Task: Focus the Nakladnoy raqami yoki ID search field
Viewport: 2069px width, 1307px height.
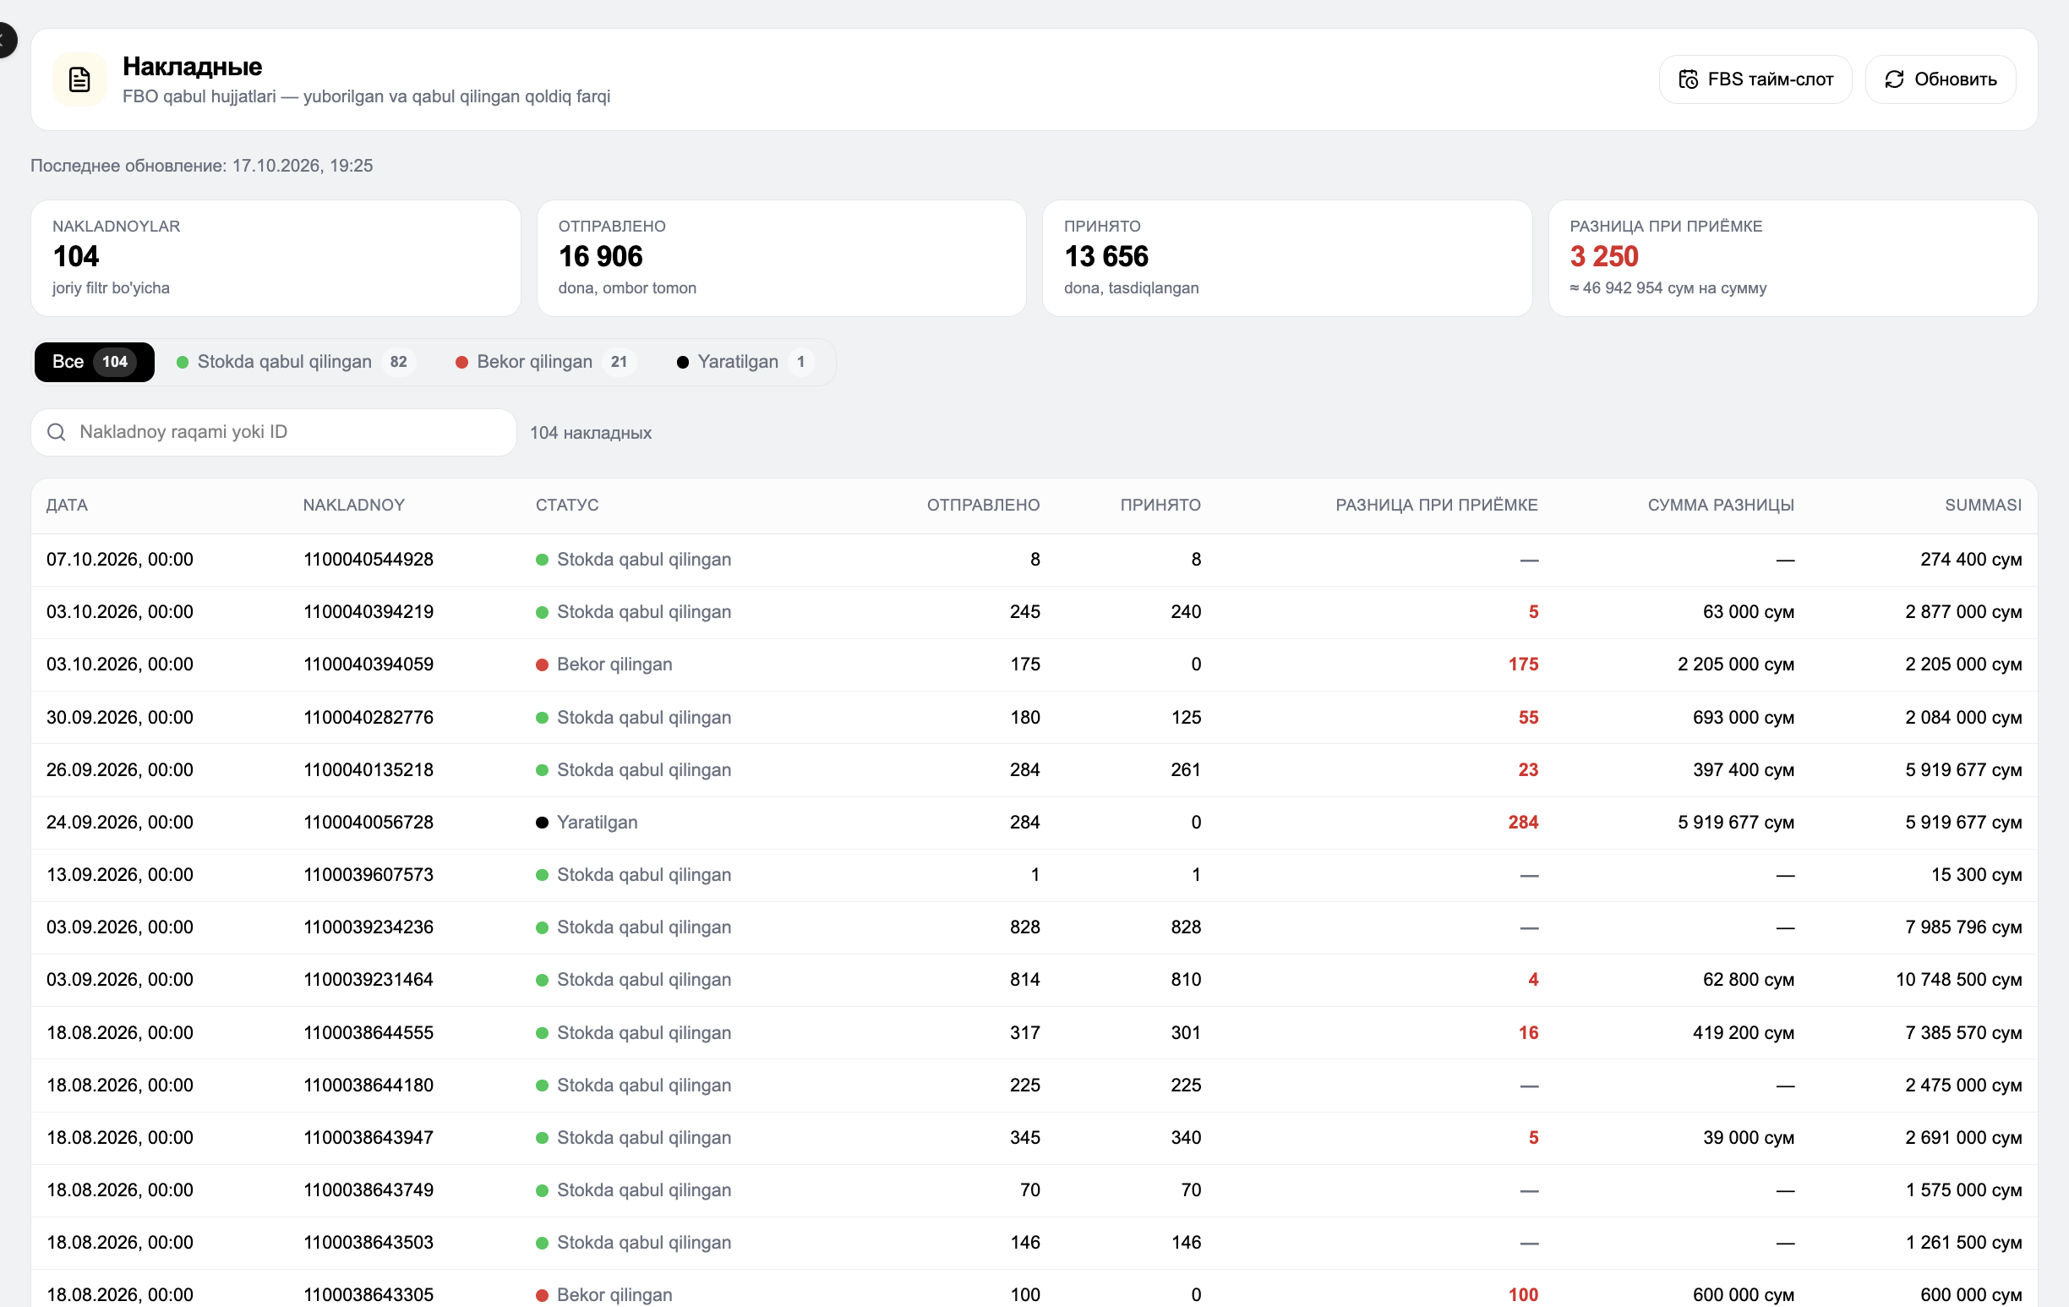Action: tap(273, 432)
